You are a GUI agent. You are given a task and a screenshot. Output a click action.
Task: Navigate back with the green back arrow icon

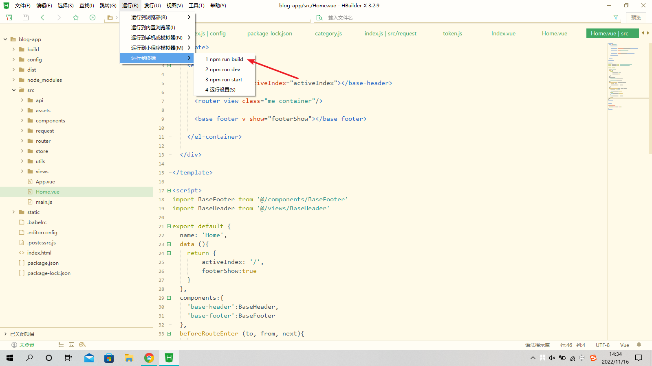42,17
